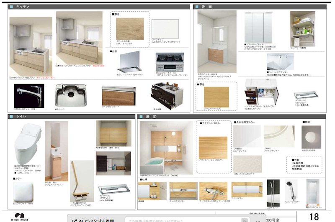Click the blue square beside 洗面 heading
335x222 pixels.
[x=197, y=7]
